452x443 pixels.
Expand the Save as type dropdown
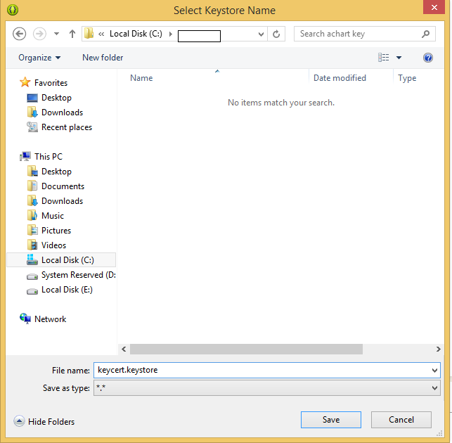(x=435, y=387)
